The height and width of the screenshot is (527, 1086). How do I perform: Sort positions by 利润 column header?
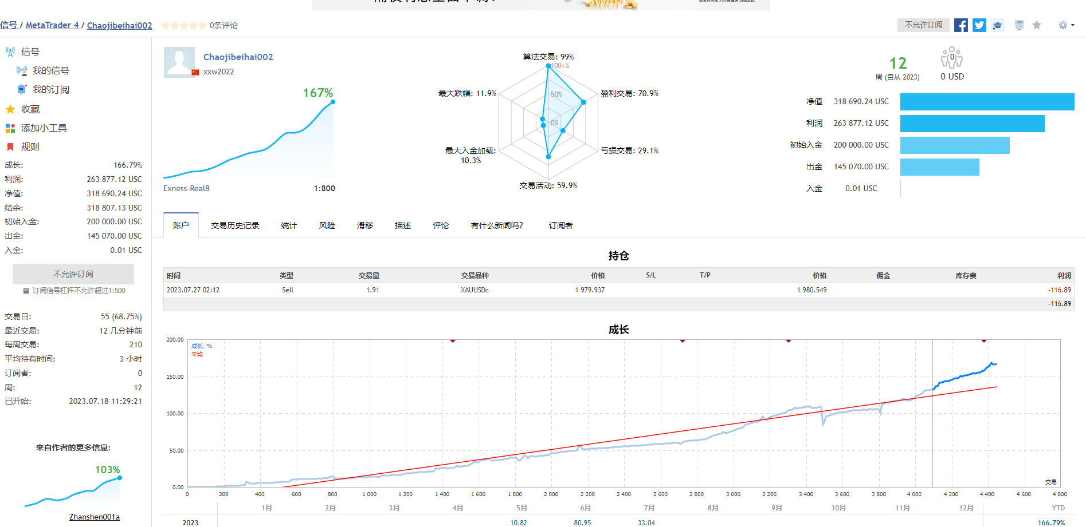[1064, 276]
